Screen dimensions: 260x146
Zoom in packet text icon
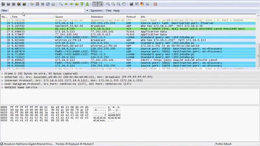coord(108,4)
